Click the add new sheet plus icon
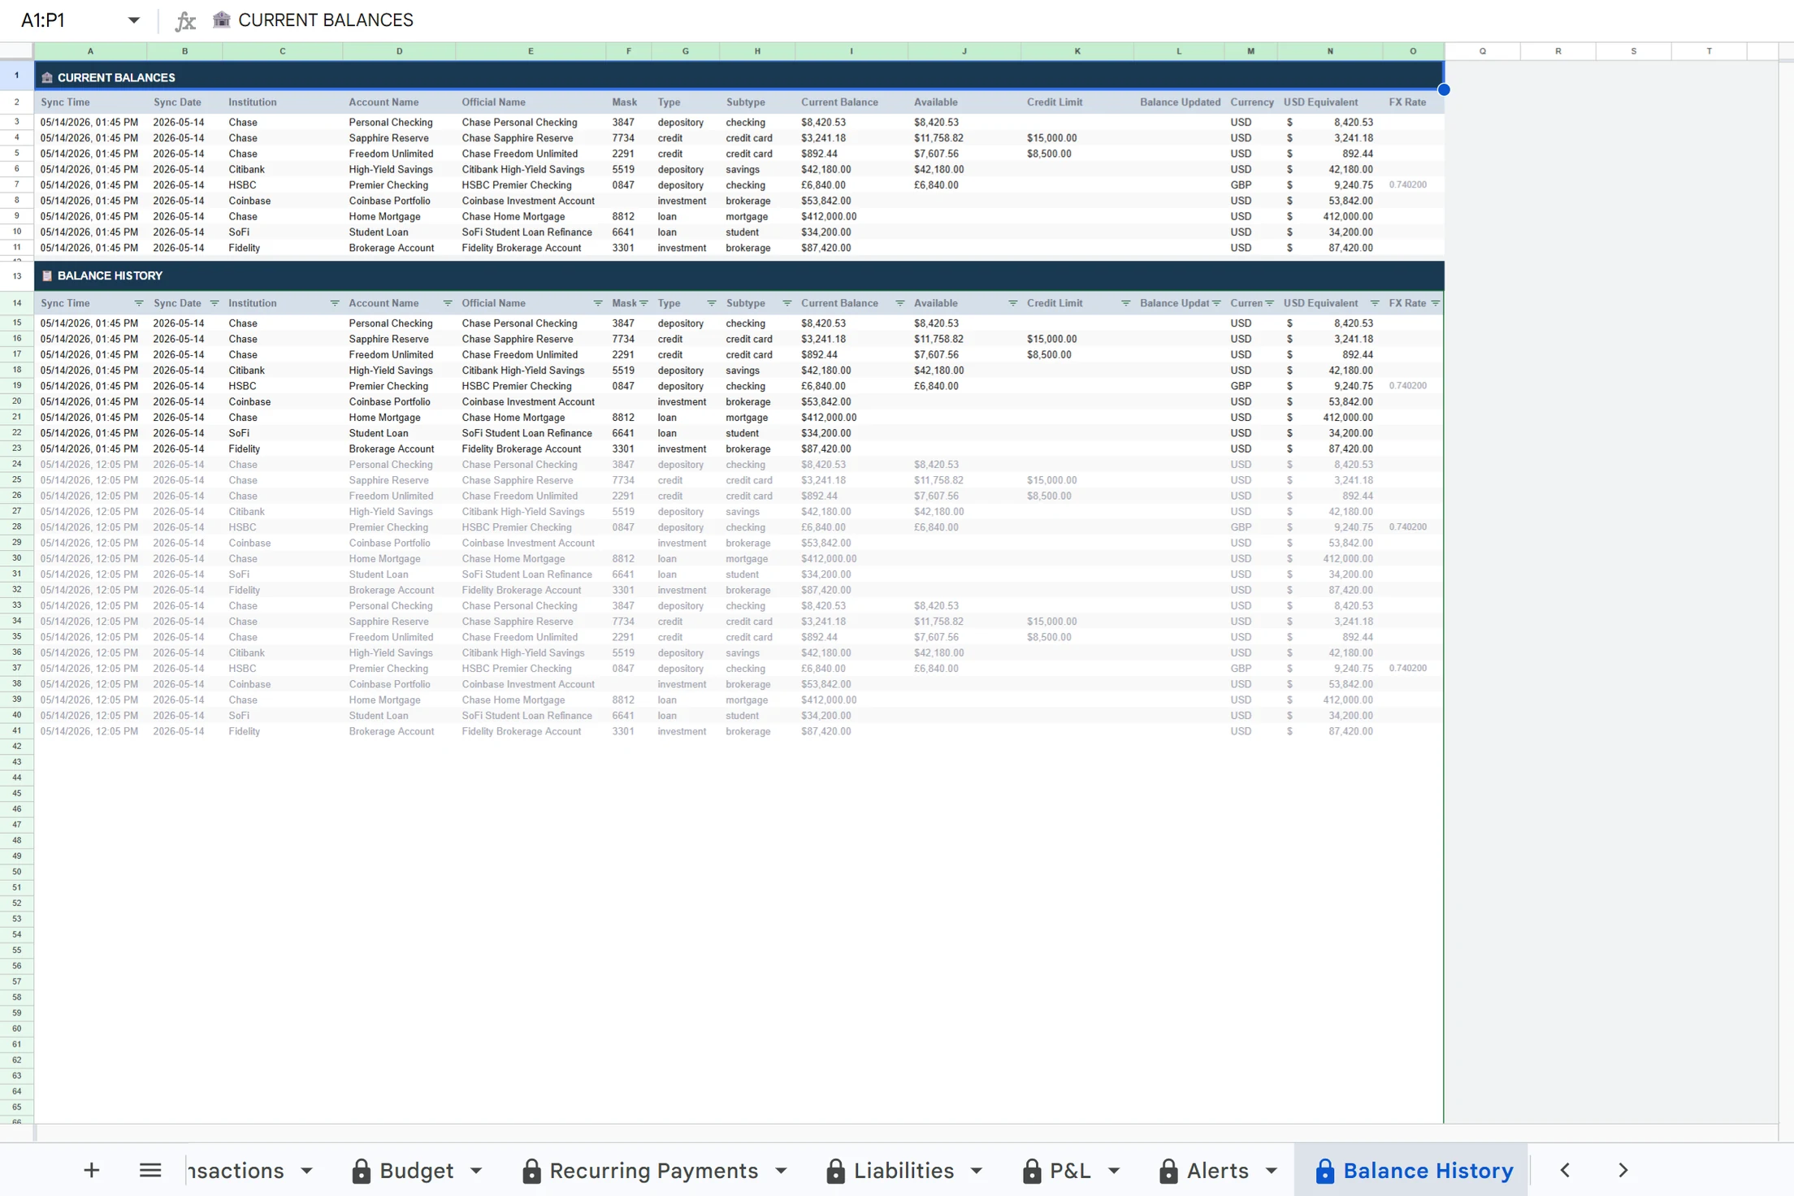Image resolution: width=1794 pixels, height=1196 pixels. click(92, 1170)
